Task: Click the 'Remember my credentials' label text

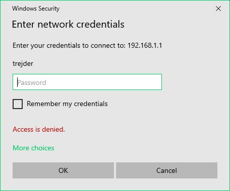Action: pos(67,104)
